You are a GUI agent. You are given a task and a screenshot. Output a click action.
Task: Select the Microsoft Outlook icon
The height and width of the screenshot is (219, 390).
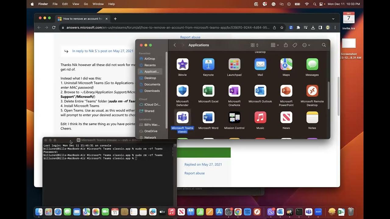[260, 91]
